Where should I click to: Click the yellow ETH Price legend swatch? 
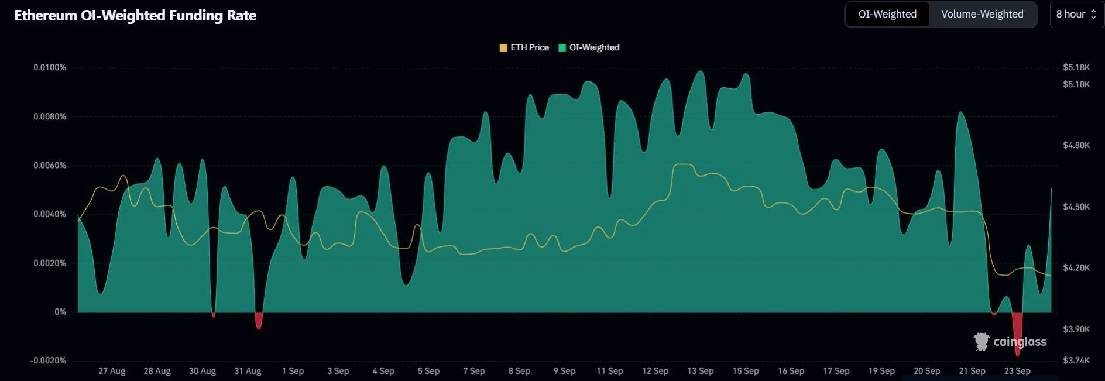[503, 47]
